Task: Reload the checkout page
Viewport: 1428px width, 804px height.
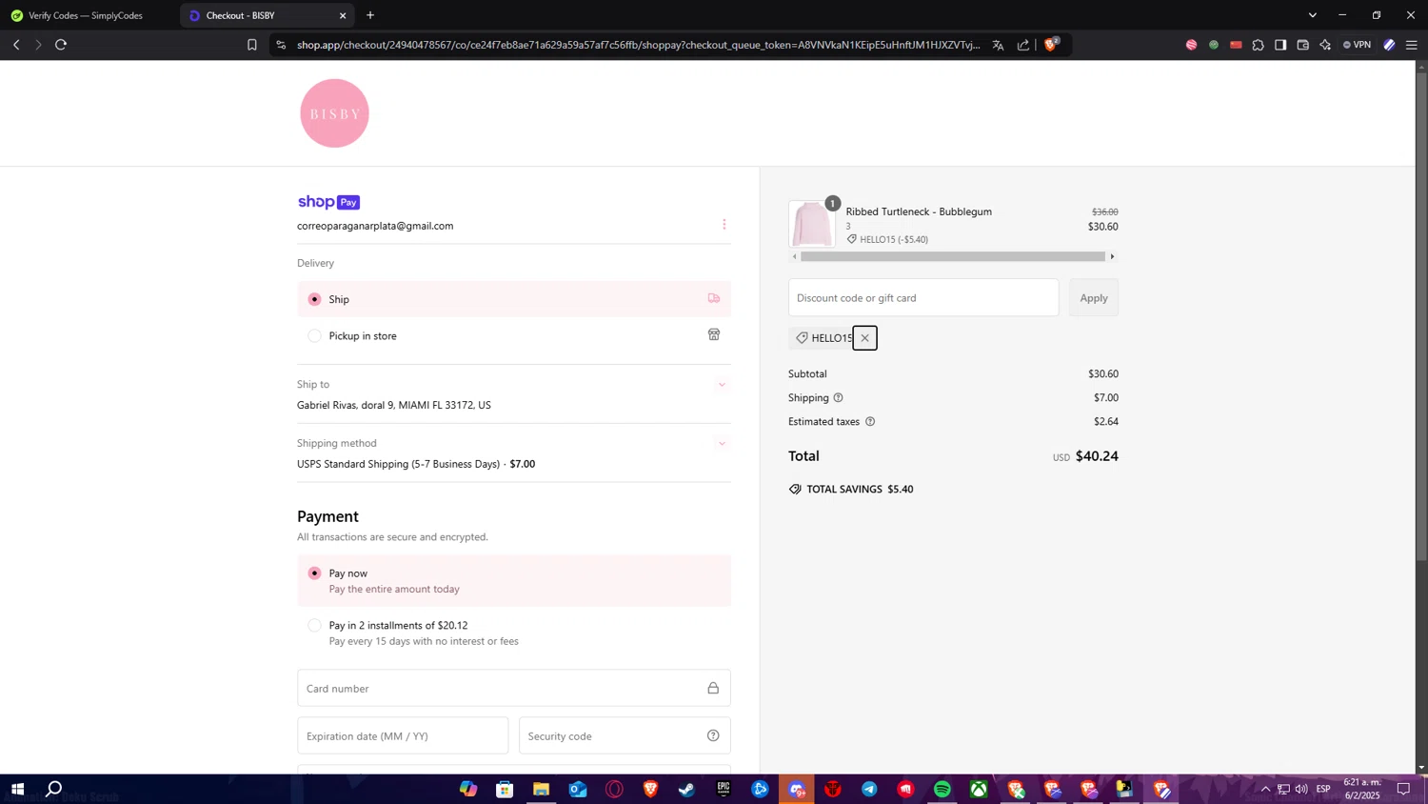Action: click(x=61, y=45)
